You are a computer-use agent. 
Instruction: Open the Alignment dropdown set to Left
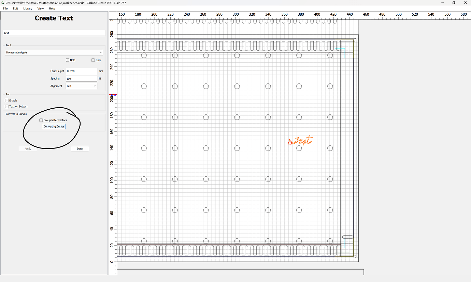[x=81, y=86]
